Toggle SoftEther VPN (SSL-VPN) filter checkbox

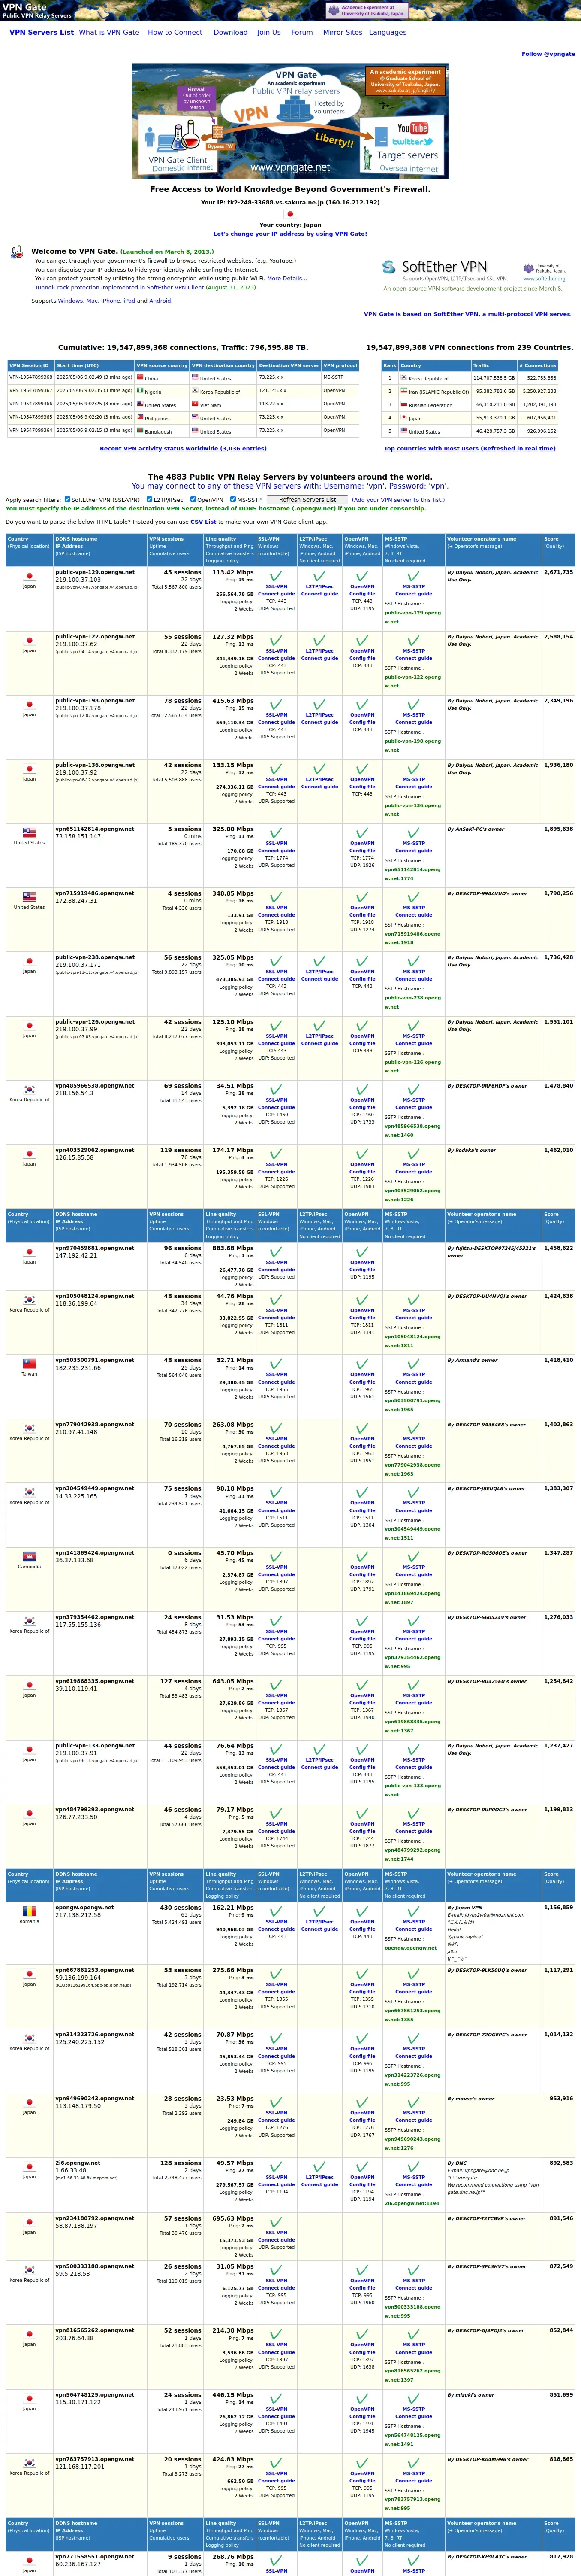68,499
